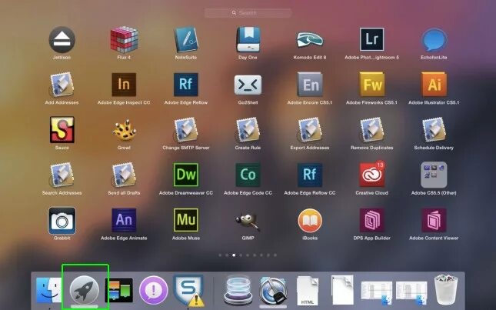Open Mission Control from the Dock
The image size is (496, 310).
119,290
